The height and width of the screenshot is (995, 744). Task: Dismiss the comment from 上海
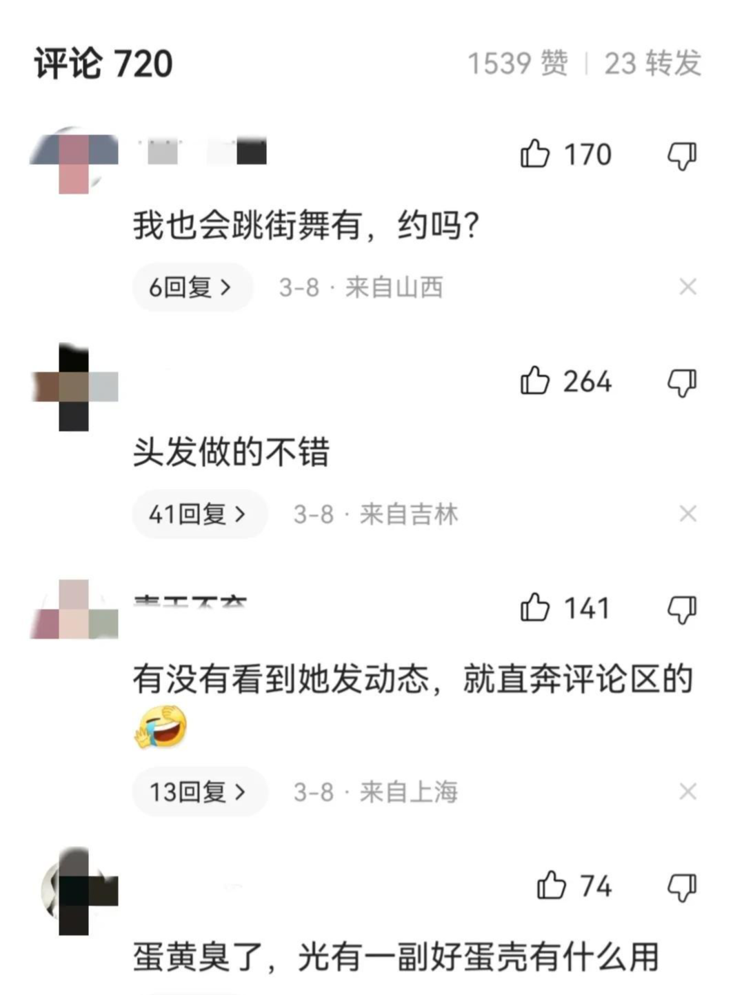pos(687,792)
